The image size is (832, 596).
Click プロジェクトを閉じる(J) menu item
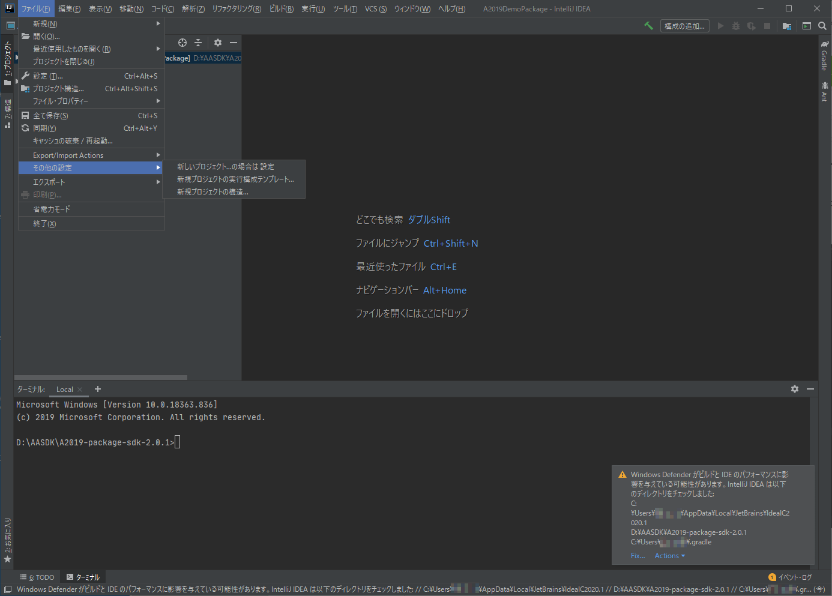pos(91,61)
